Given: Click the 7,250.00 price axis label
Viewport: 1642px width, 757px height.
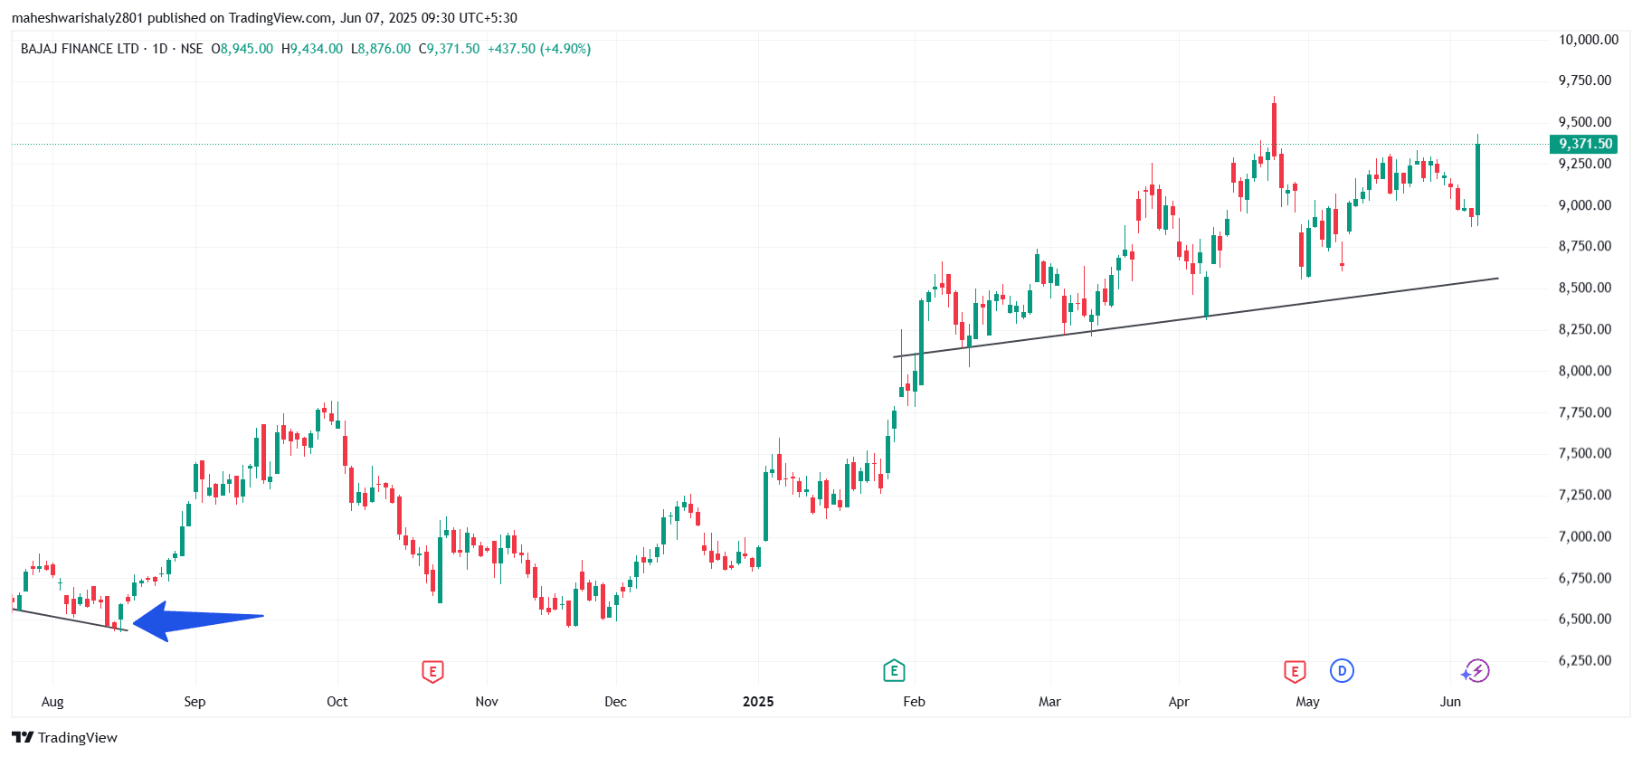Looking at the screenshot, I should [x=1585, y=495].
